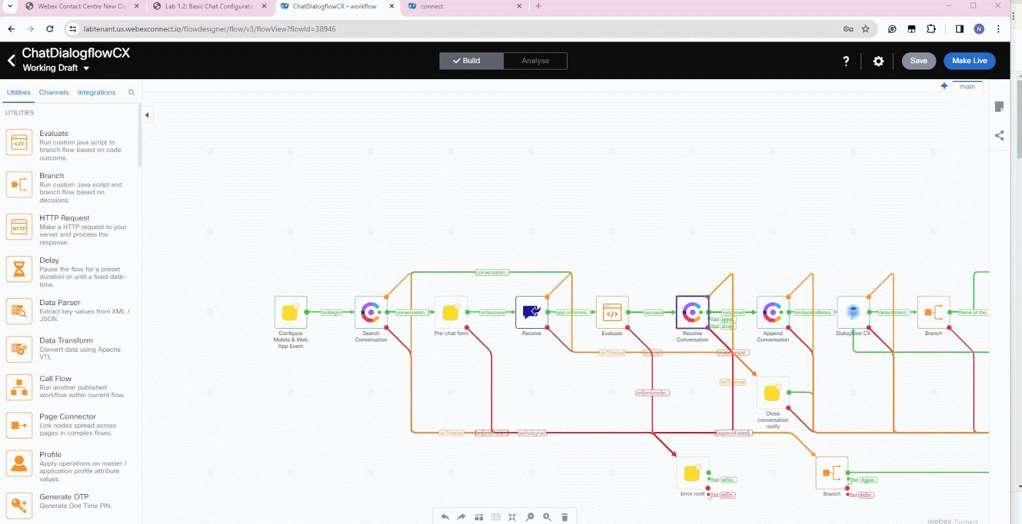Click the Make Live button
The image size is (1022, 524).
(x=969, y=61)
